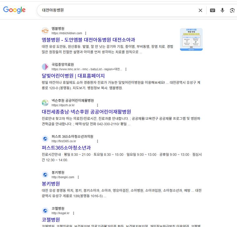Open more options for kogel.kr result
Screen dimensions: 237x227
(x=74, y=213)
